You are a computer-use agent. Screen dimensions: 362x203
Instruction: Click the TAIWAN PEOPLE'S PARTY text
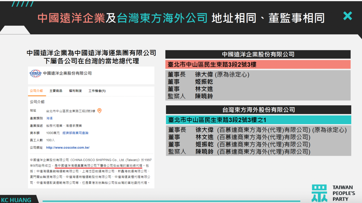coord(344,193)
